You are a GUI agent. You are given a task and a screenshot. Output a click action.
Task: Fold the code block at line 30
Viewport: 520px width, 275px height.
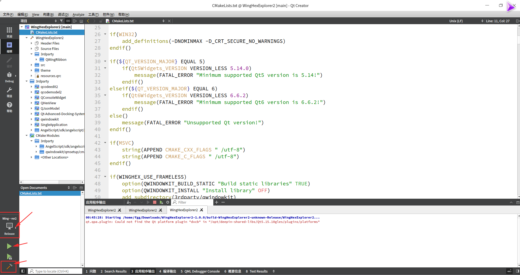(x=105, y=61)
